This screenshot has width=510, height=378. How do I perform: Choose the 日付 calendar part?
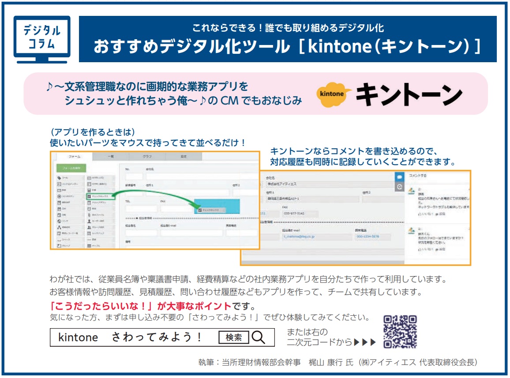[70, 209]
